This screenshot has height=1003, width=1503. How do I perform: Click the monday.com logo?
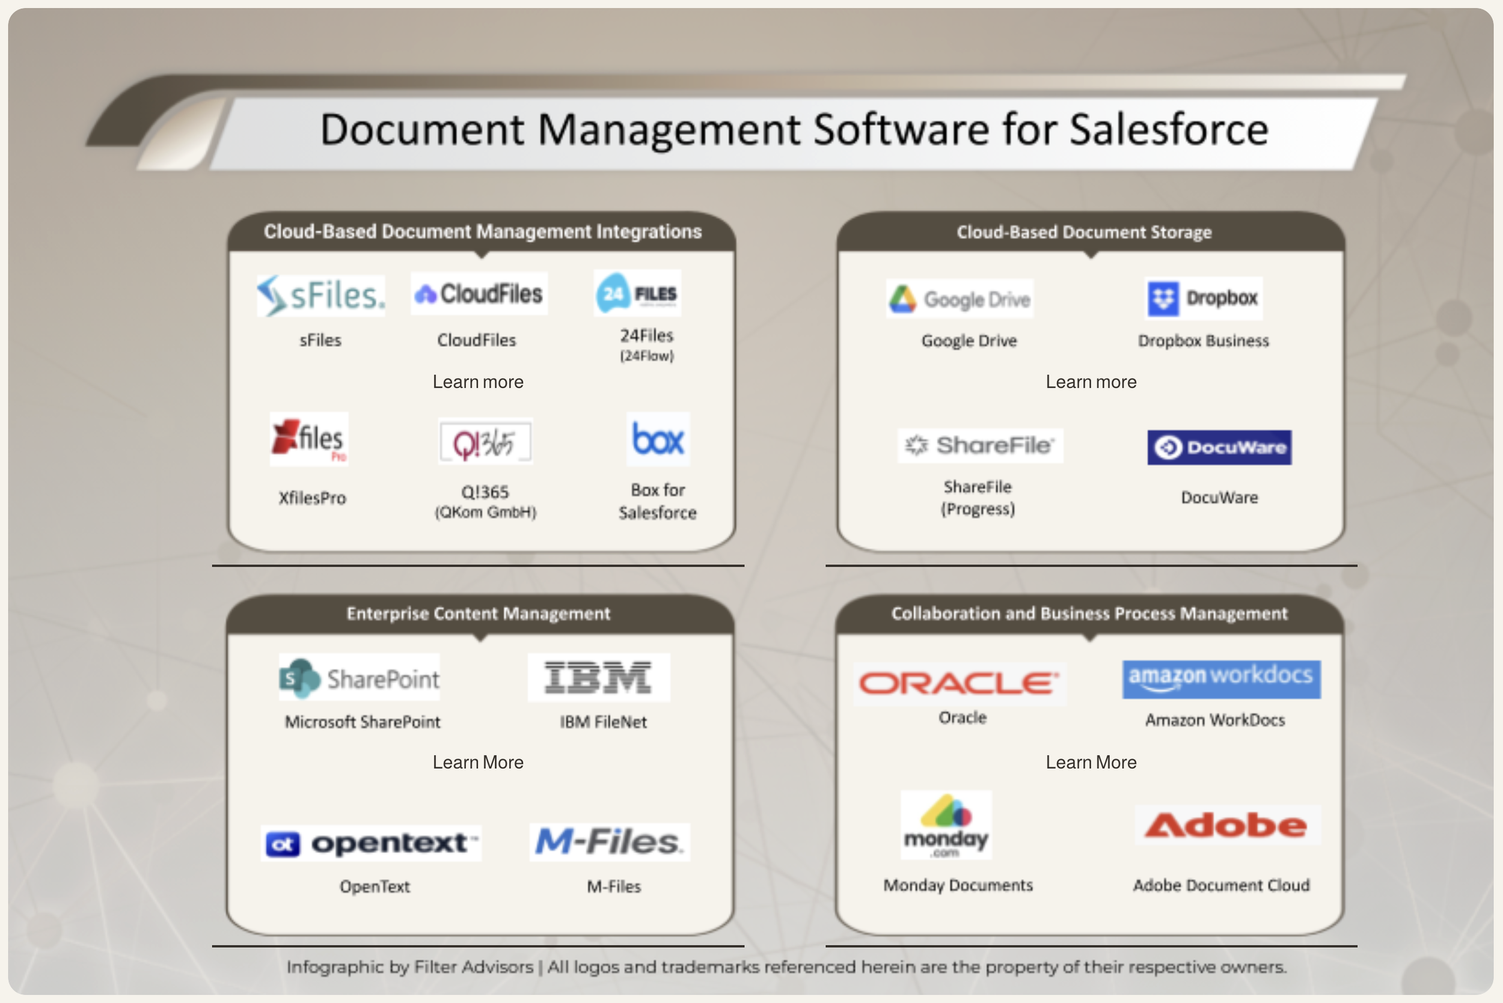coord(946,825)
